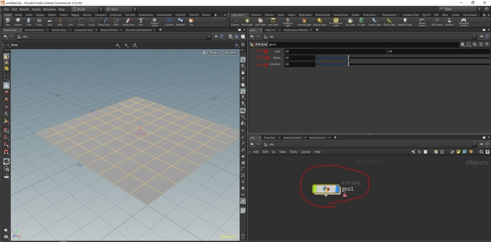
Task: Add new tab in Scene View pane
Action: pyautogui.click(x=160, y=30)
